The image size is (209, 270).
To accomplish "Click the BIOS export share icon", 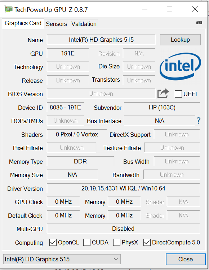I will 163,93.
